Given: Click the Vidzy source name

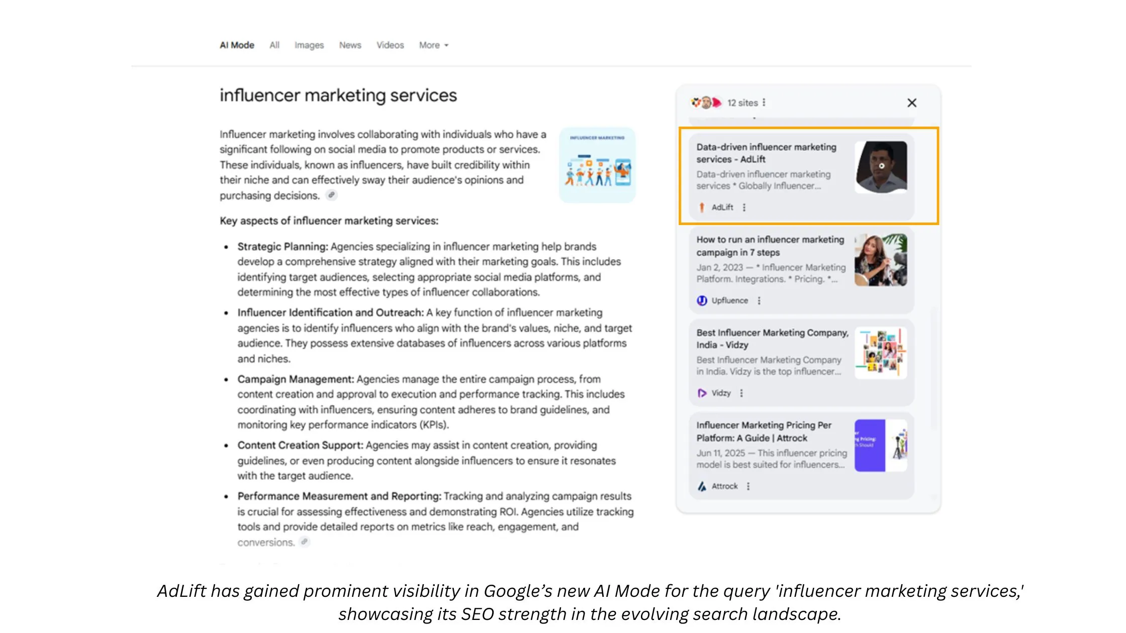Looking at the screenshot, I should (x=721, y=393).
